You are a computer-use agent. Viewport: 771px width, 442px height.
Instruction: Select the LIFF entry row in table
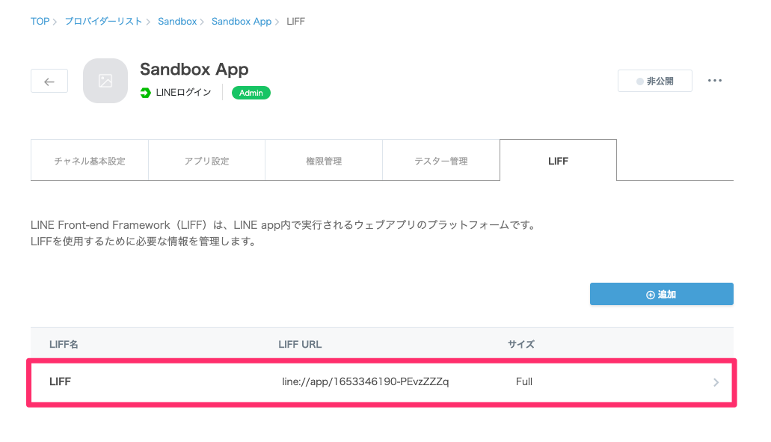pos(299,381)
